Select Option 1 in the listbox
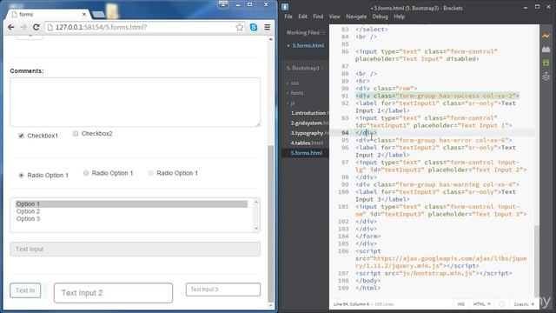This screenshot has height=313, width=556. 131,203
